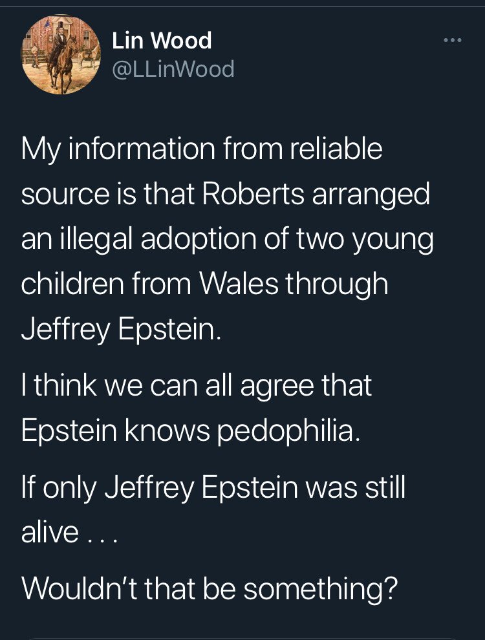The image size is (485, 640).
Task: Tap the word "alive" before the ellipsis
Action: tap(50, 533)
